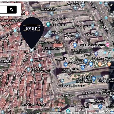Click the Pol Center shopping bag marker
The image size is (114, 114).
[x=75, y=45]
